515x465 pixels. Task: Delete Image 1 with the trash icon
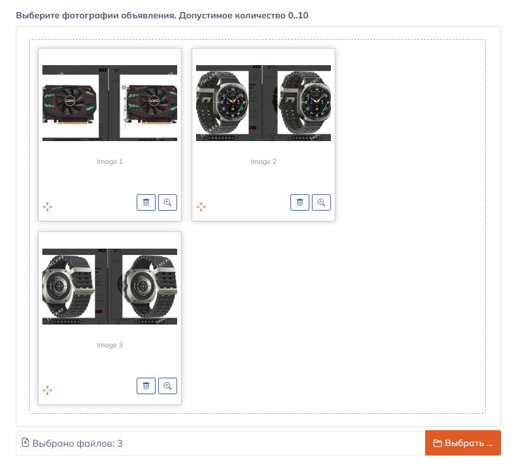(x=146, y=202)
